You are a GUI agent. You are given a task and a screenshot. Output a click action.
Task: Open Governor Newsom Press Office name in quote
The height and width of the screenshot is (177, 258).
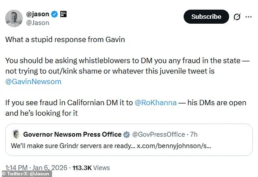point(72,134)
